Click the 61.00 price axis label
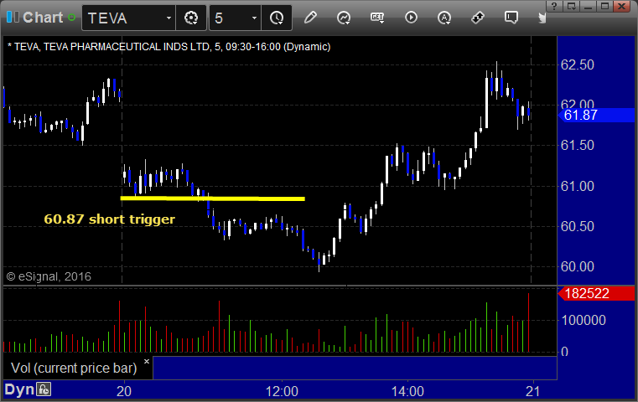This screenshot has height=402, width=638. [578, 186]
